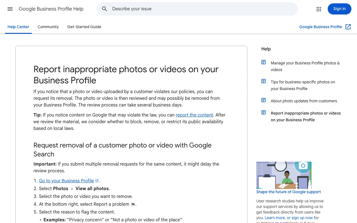Click the Report a problem flag icon
Viewport: 357px width, 223px height.
click(133, 205)
